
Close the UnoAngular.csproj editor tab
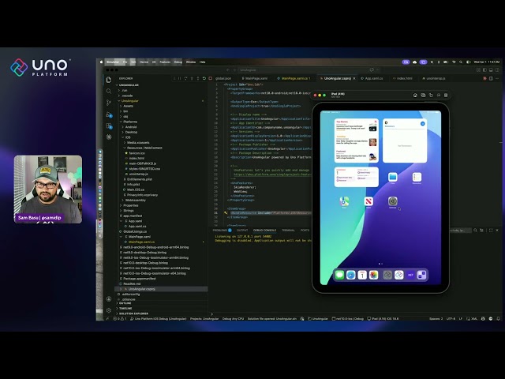354,78
